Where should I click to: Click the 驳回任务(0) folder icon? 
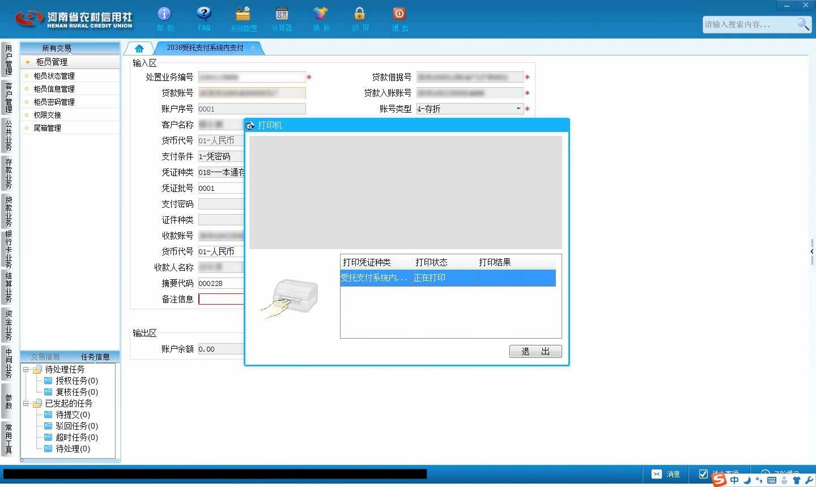click(x=48, y=426)
